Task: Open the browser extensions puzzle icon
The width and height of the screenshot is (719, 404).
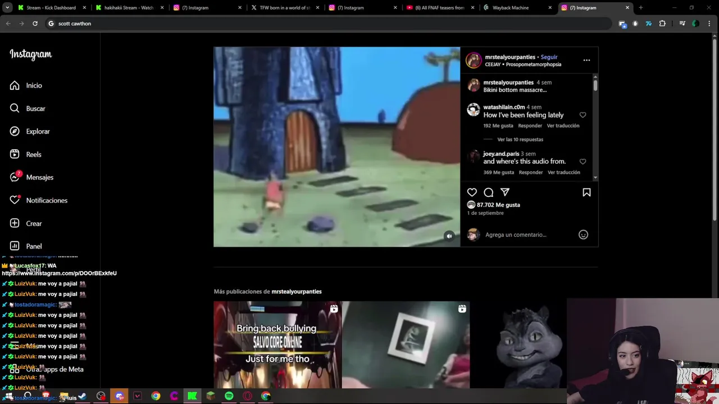Action: [662, 24]
